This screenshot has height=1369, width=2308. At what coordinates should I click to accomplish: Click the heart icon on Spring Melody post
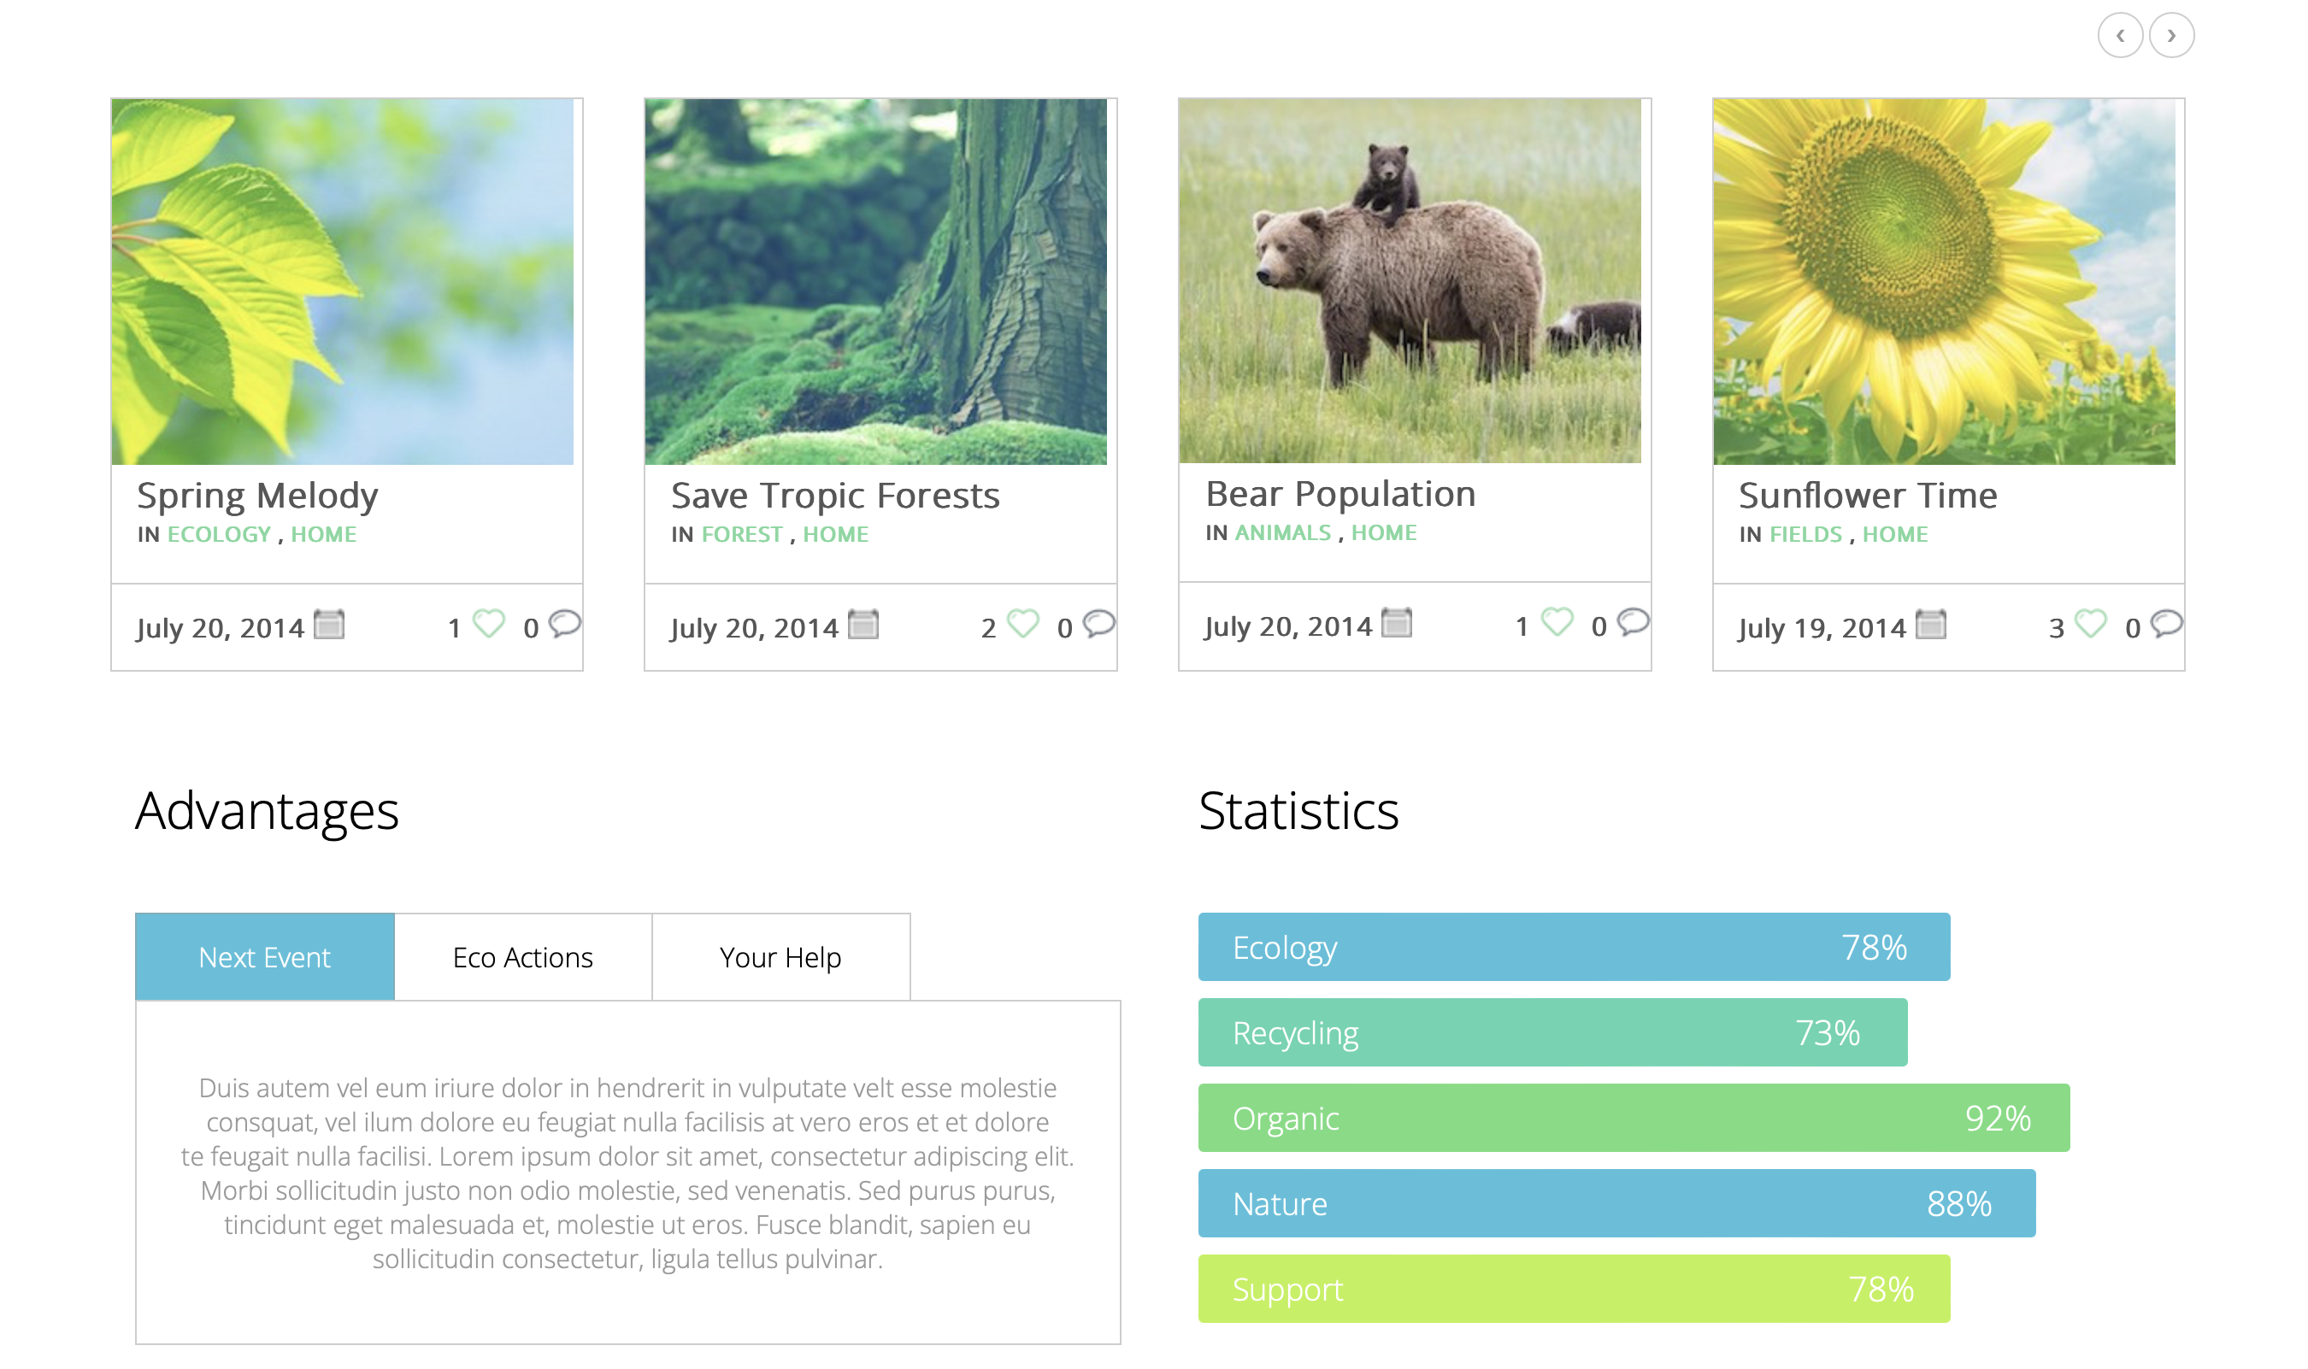pyautogui.click(x=489, y=624)
